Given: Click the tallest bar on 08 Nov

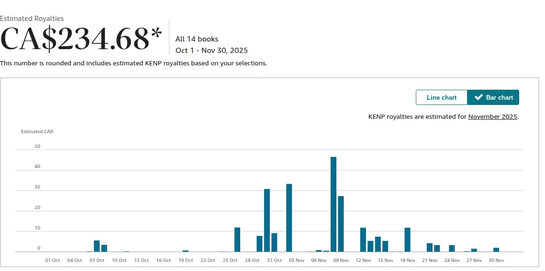Looking at the screenshot, I should coord(334,204).
